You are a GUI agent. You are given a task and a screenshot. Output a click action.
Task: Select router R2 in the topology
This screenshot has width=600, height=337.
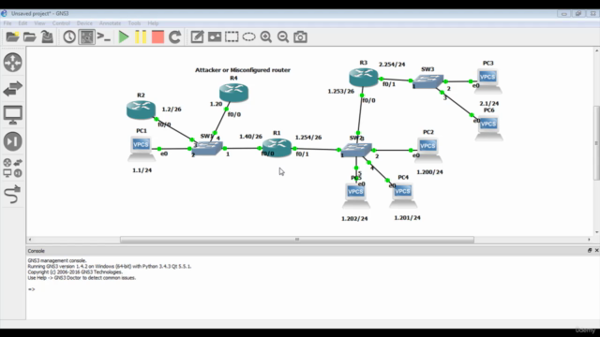tap(141, 110)
